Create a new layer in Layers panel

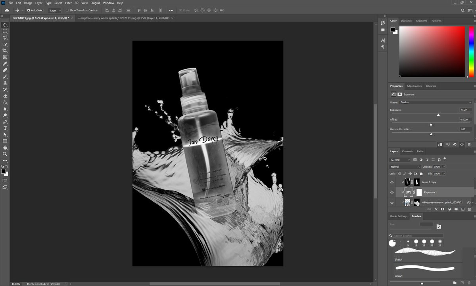click(x=463, y=209)
